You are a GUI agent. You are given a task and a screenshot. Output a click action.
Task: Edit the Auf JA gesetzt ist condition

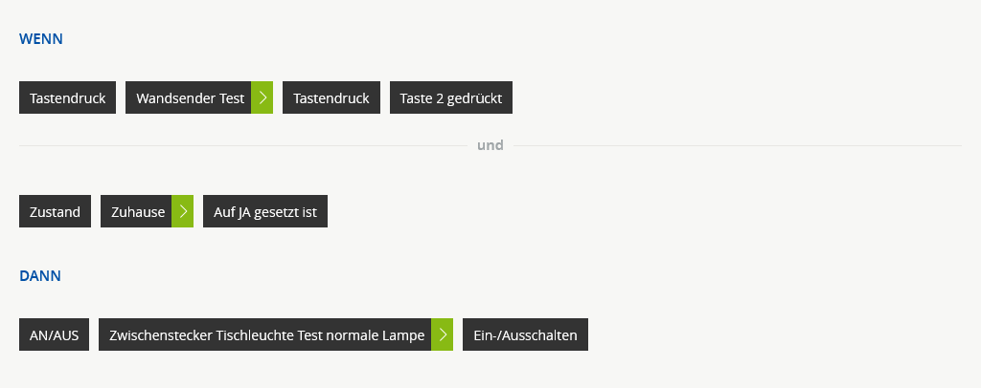click(x=265, y=212)
